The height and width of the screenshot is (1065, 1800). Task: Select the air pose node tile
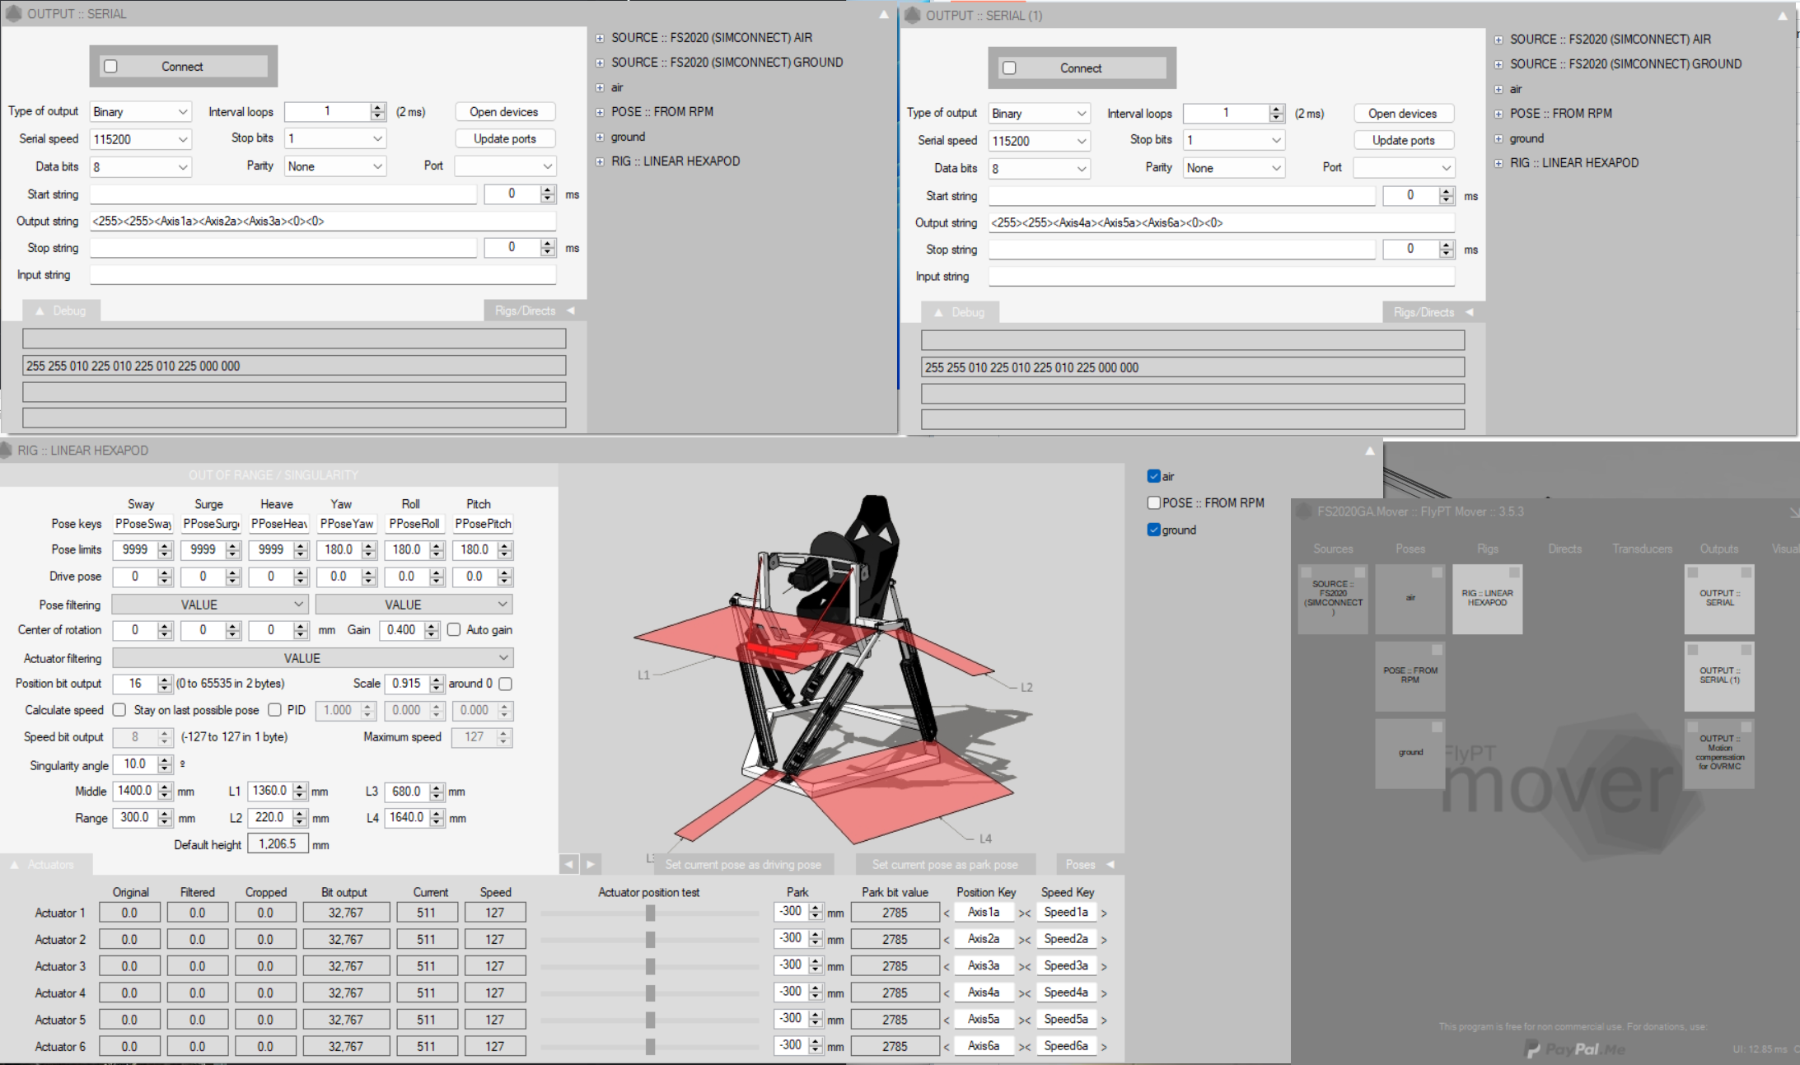[1410, 599]
